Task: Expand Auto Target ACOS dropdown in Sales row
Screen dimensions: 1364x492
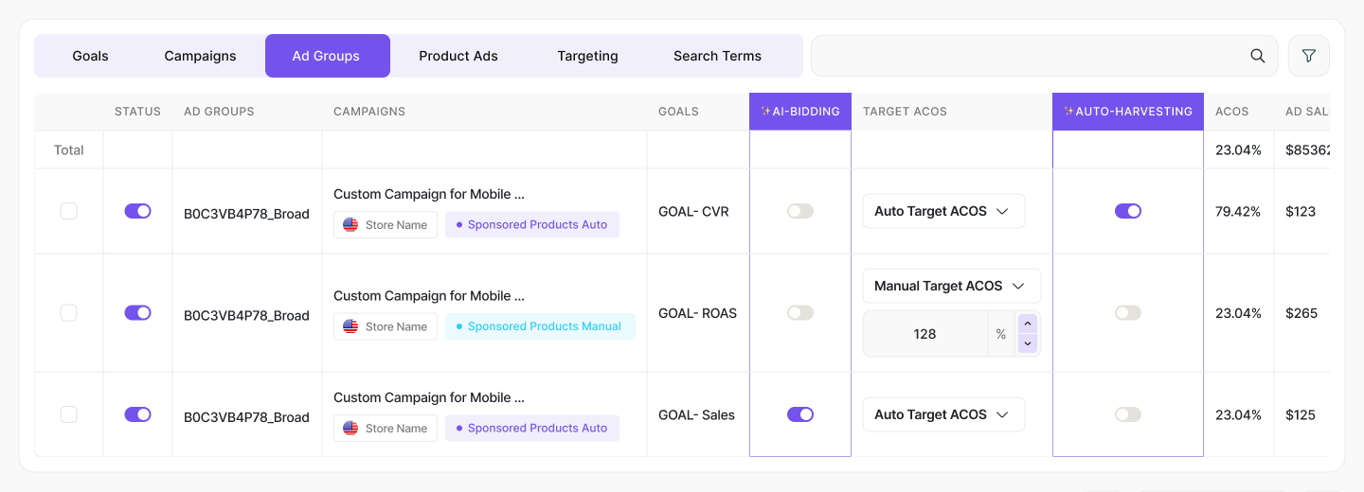Action: (942, 414)
